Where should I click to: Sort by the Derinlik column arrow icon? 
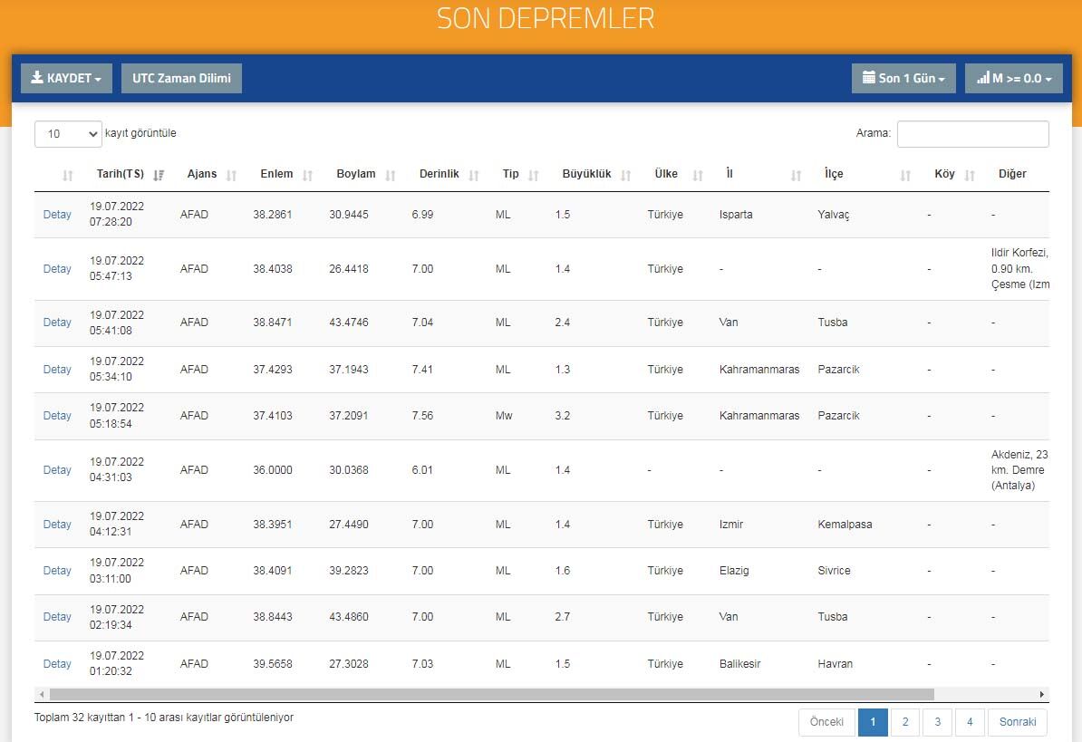(474, 175)
